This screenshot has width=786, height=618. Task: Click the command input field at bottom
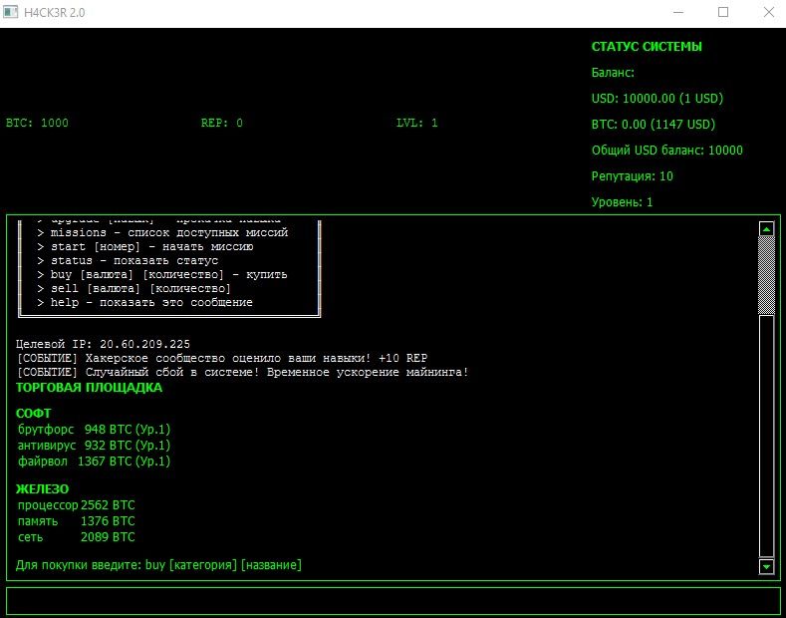(x=393, y=600)
